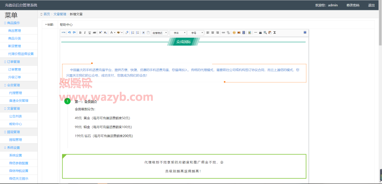Open the font family dropdown
The width and height of the screenshot is (382, 184).
tap(178, 33)
